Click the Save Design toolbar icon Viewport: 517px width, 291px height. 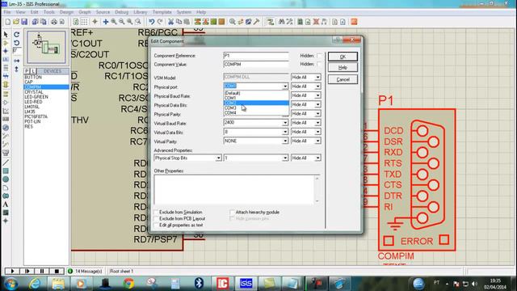pyautogui.click(x=24, y=22)
